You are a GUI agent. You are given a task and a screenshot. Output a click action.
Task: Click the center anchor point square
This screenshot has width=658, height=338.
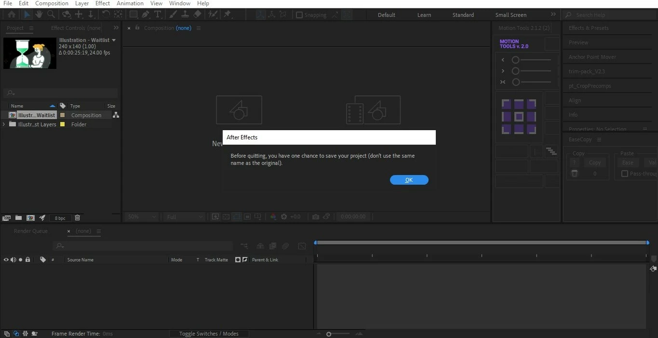(x=519, y=117)
